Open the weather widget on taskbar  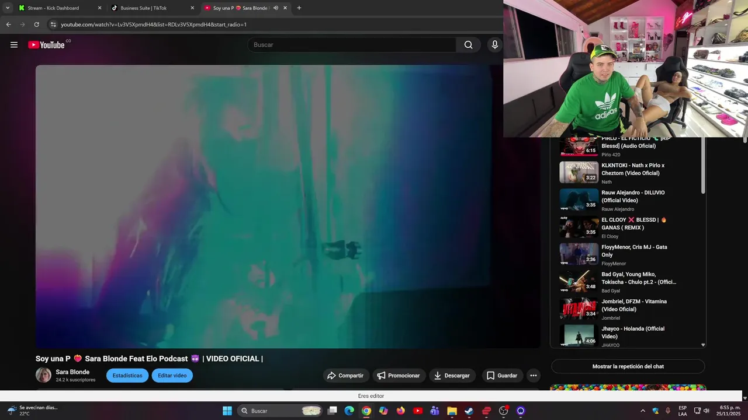33,411
